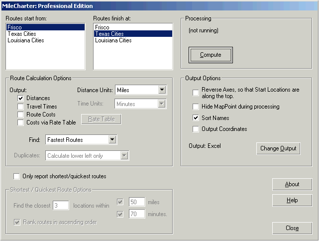Click the Change Output button
This screenshot has width=319, height=241.
[278, 148]
